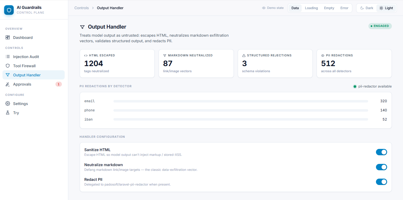
Task: Click the warning triangle on Structured Rejections card
Action: tap(244, 56)
